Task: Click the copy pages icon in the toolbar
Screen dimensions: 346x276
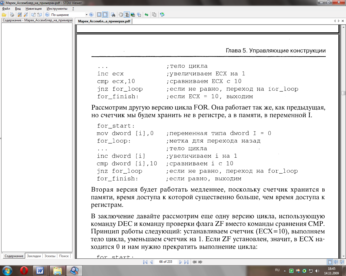Action: [x=154, y=15]
